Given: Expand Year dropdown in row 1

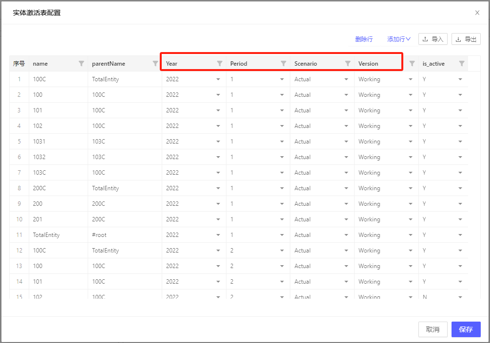Looking at the screenshot, I should 218,79.
